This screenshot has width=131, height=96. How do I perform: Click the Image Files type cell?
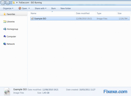[102, 19]
